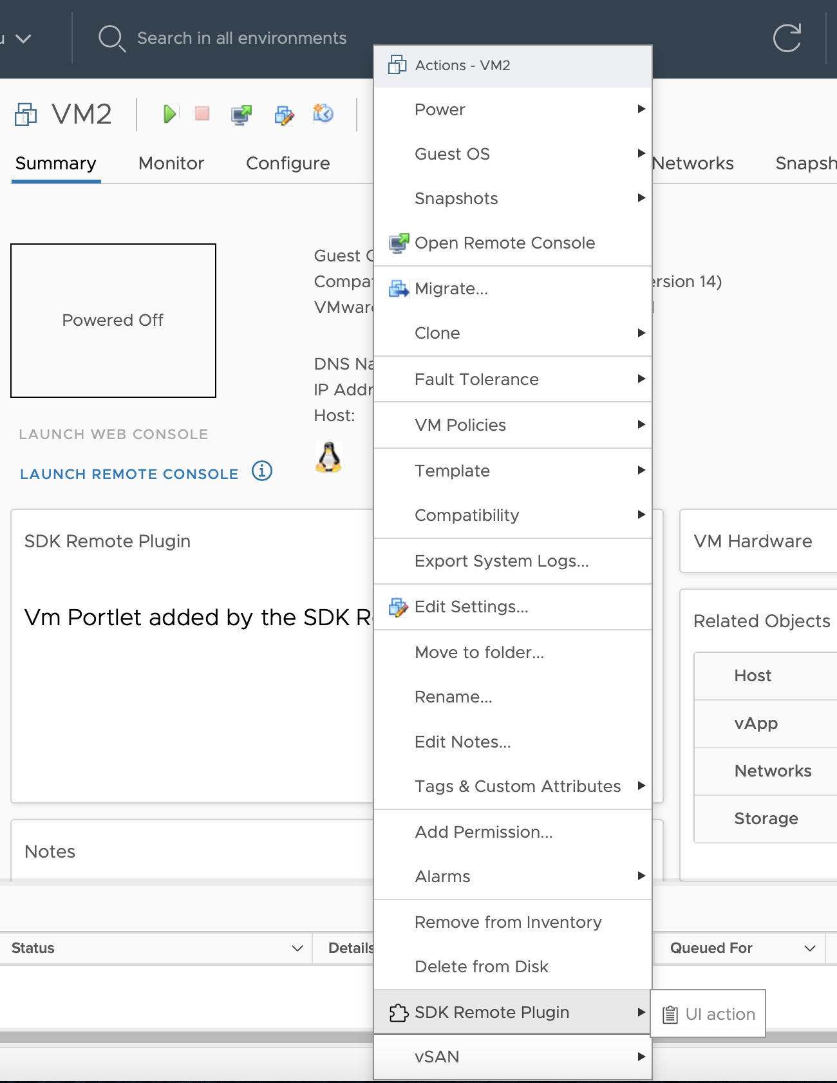
Task: Click the Powered Off console thumbnail
Action: 113,321
